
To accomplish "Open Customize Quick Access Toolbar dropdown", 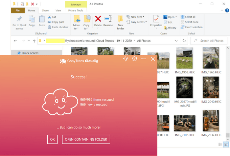I will click(x=37, y=4).
